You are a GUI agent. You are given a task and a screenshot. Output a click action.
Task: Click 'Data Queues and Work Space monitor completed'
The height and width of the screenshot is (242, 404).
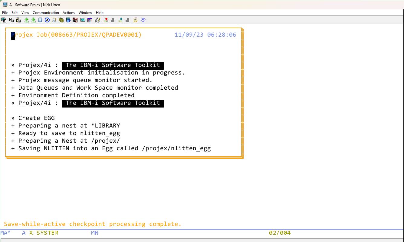[x=94, y=88]
